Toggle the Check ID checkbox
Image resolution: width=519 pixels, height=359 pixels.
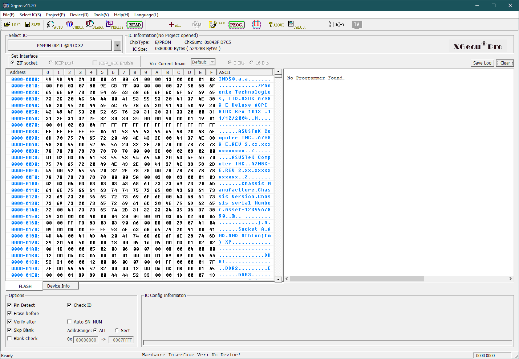pyautogui.click(x=69, y=305)
